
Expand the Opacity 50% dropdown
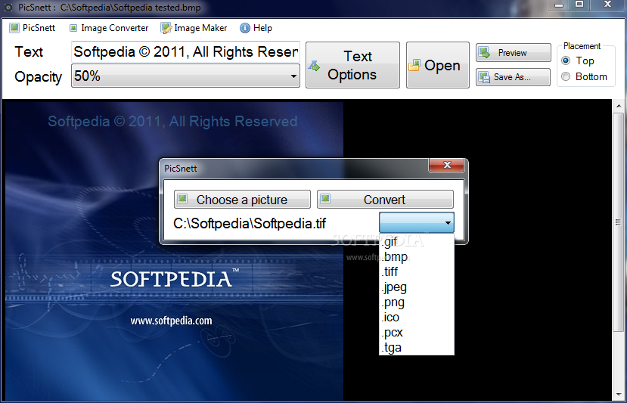click(185, 76)
